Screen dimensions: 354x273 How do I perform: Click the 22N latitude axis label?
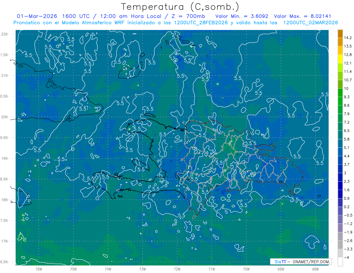[5, 34]
